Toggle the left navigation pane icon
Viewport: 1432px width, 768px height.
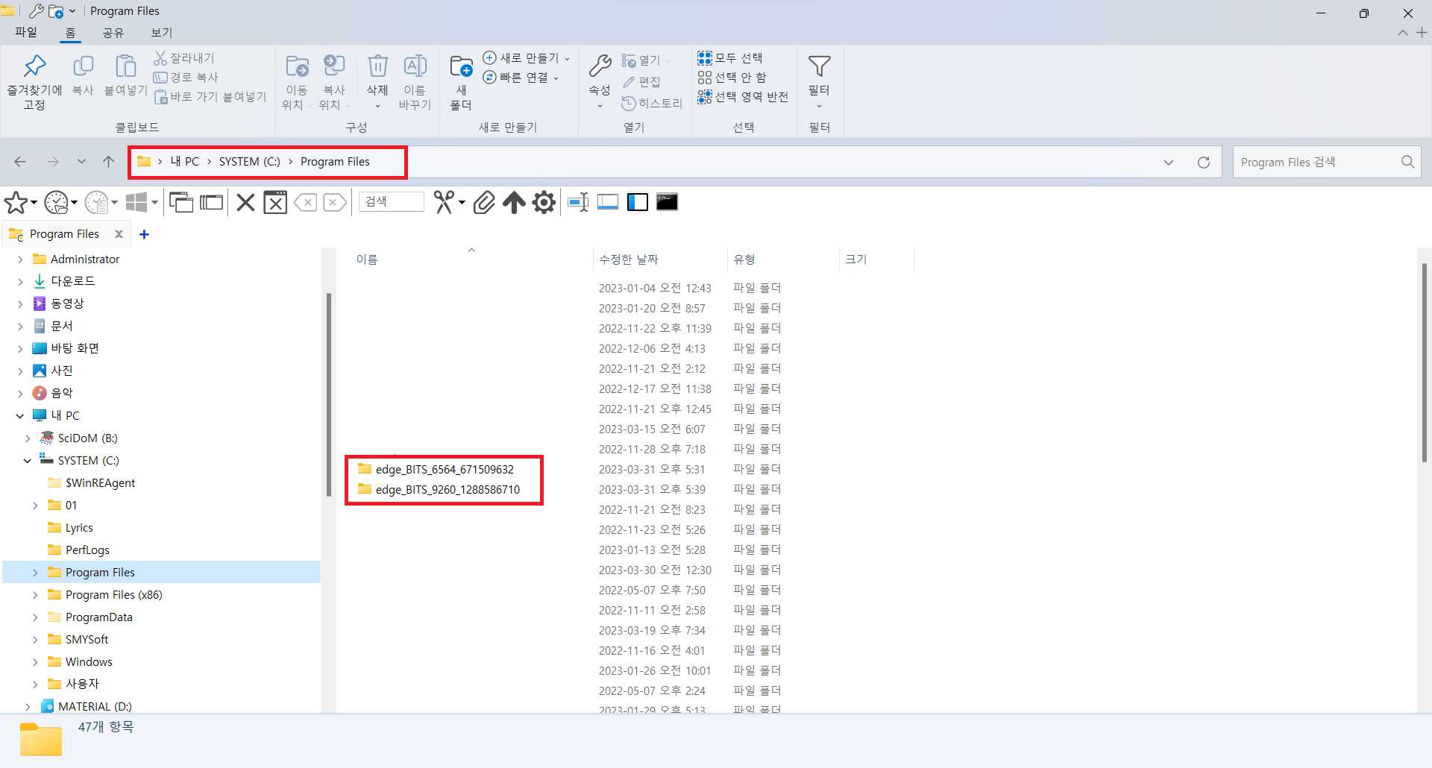coord(638,202)
